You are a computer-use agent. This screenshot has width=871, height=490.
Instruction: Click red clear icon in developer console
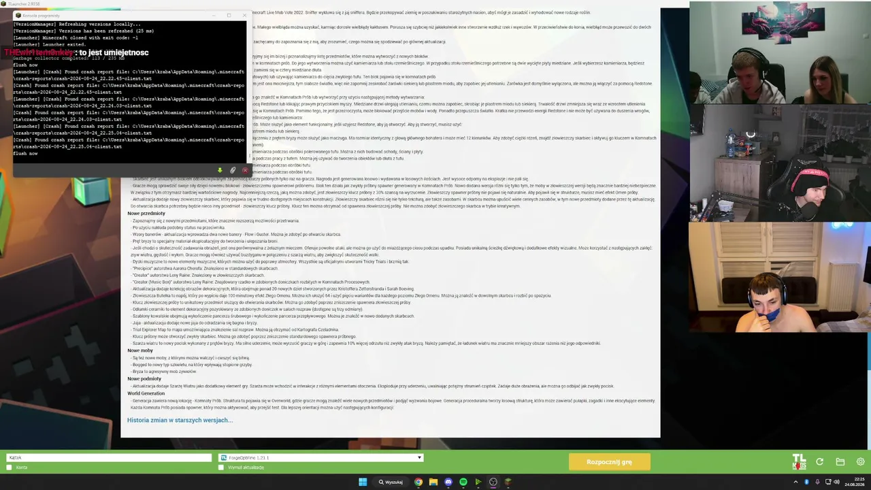click(x=245, y=170)
